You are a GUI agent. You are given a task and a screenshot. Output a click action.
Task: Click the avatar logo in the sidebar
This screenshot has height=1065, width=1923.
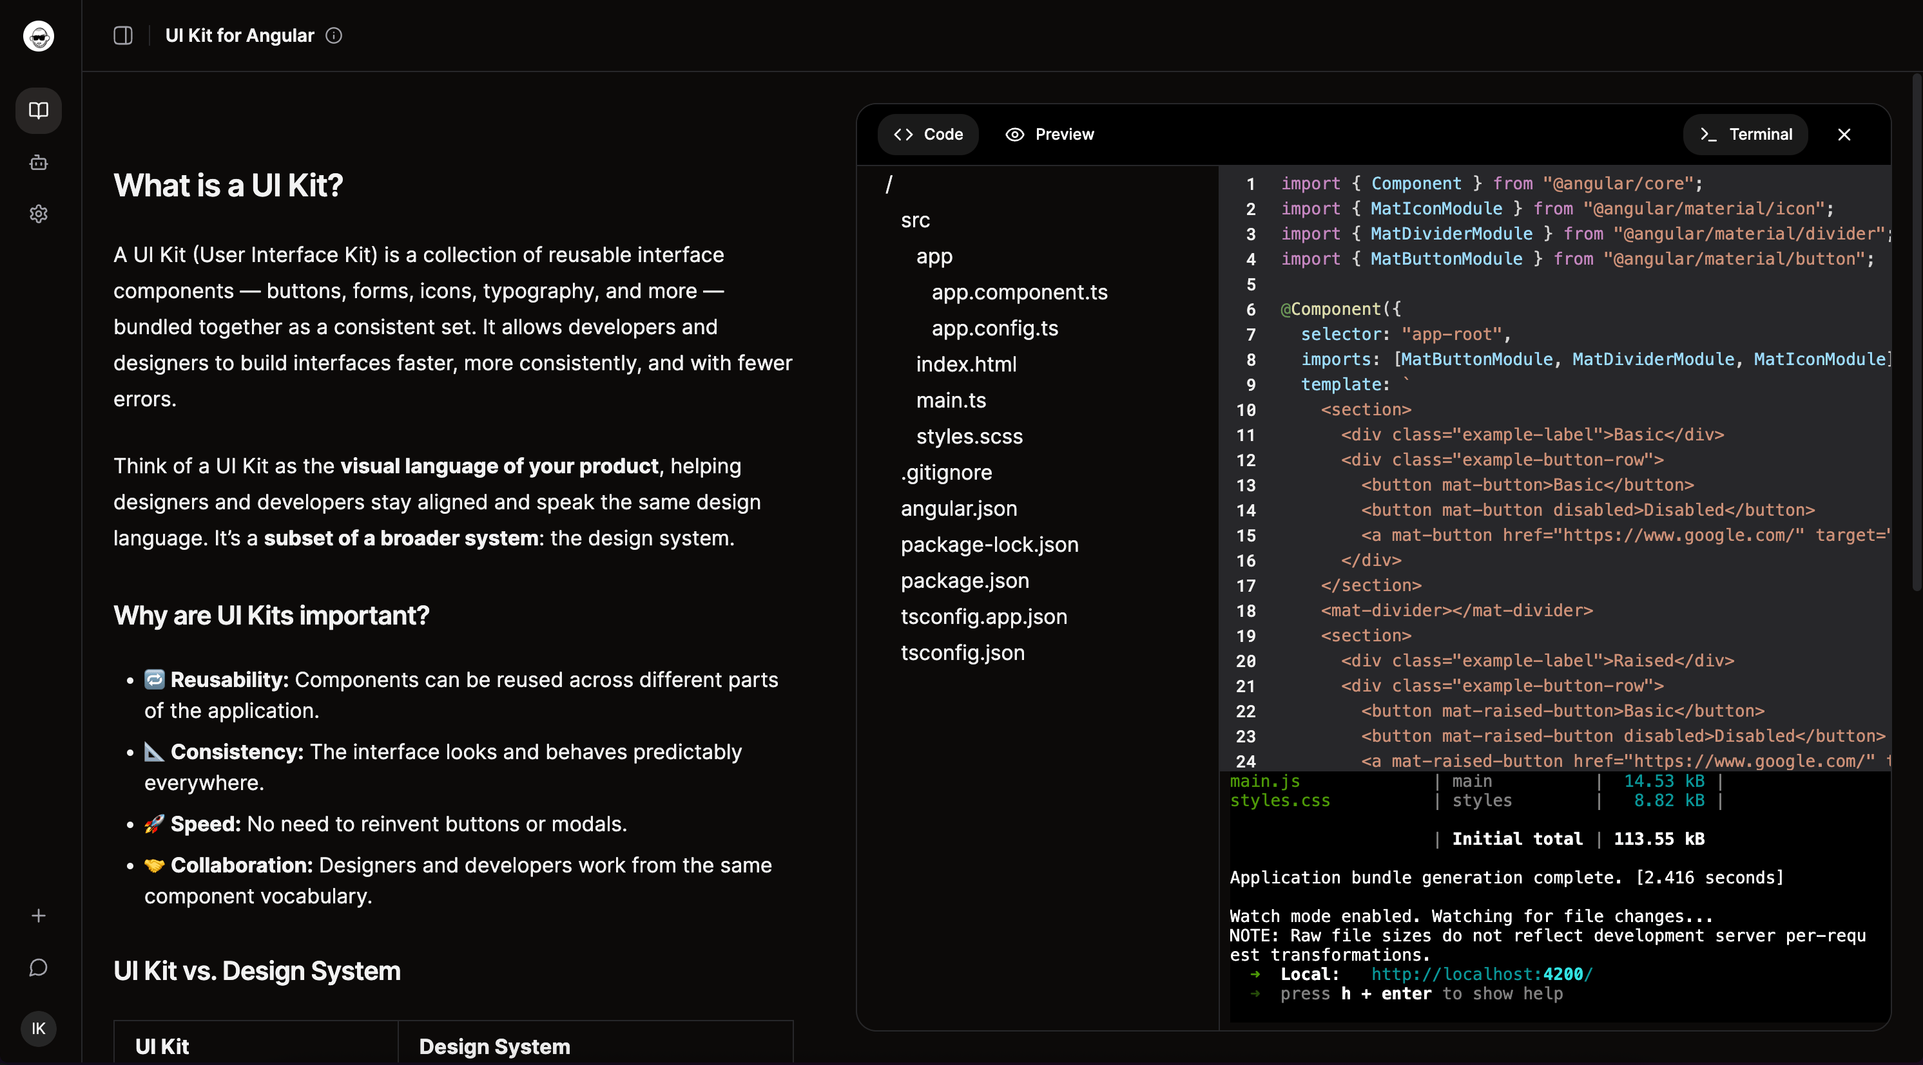39,36
